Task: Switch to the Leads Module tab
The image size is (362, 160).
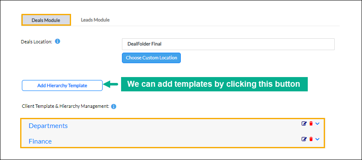Action: pyautogui.click(x=95, y=20)
